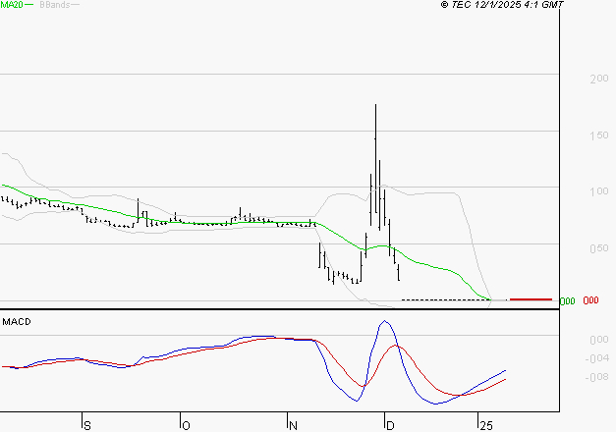The image size is (616, 432).
Task: Click the MACD -004 axis label
Action: coord(596,358)
